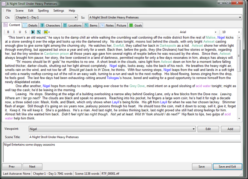Image resolution: width=248 pixels, height=179 pixels.
Task: Open the Locations tab
Action: pos(72,25)
